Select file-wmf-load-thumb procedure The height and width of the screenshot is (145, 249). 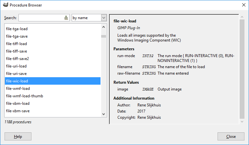[x=53, y=96]
